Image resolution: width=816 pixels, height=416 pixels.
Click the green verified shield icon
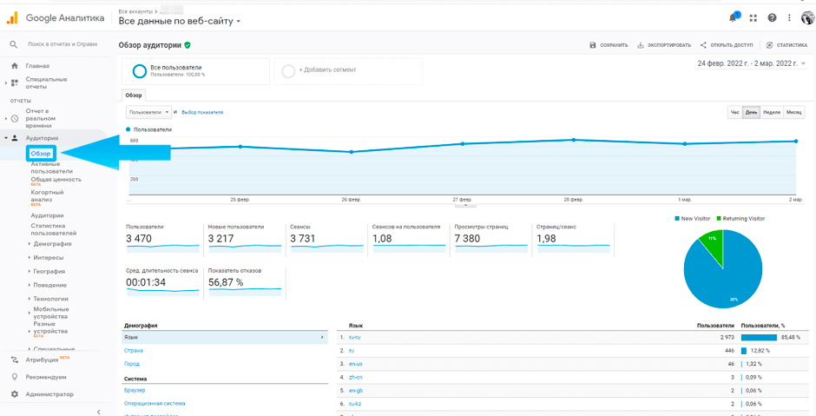(x=188, y=45)
